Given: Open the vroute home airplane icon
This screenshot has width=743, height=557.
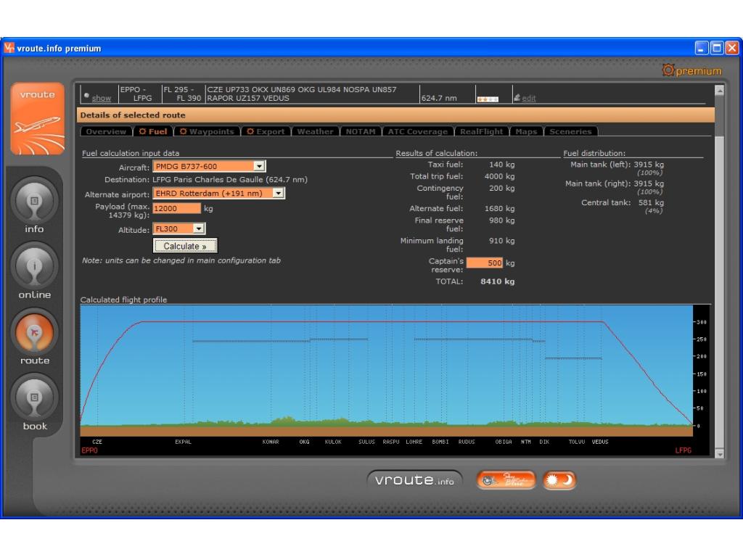Looking at the screenshot, I should [x=38, y=118].
